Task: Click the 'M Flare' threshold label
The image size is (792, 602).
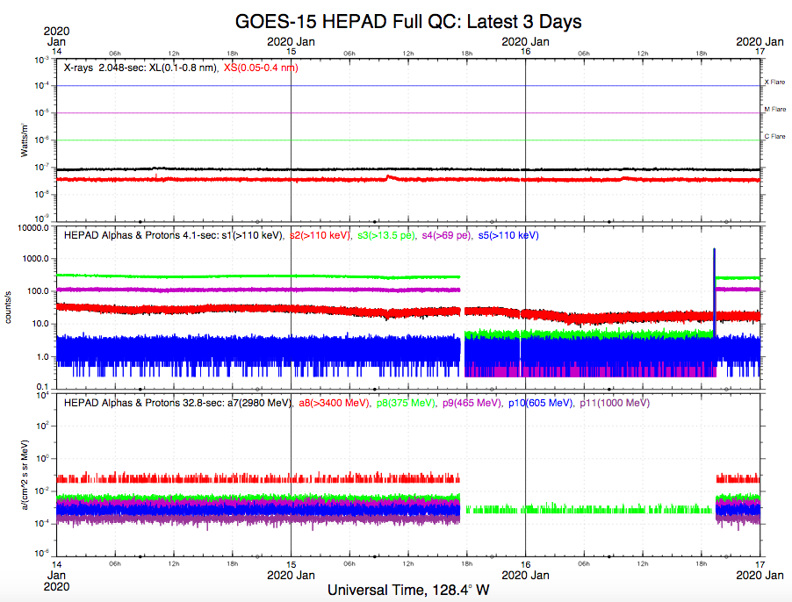Action: [x=774, y=109]
